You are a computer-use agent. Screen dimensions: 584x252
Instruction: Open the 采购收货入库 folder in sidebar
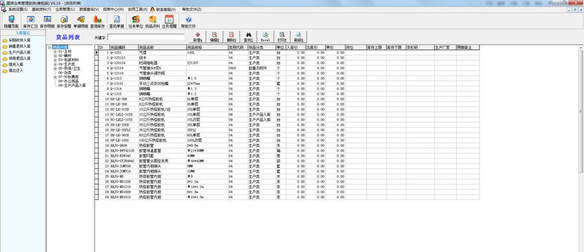[17, 40]
